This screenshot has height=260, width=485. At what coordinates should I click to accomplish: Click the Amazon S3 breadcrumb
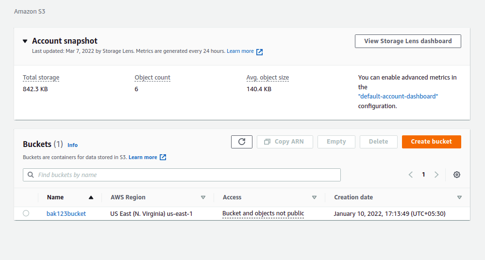[x=30, y=11]
